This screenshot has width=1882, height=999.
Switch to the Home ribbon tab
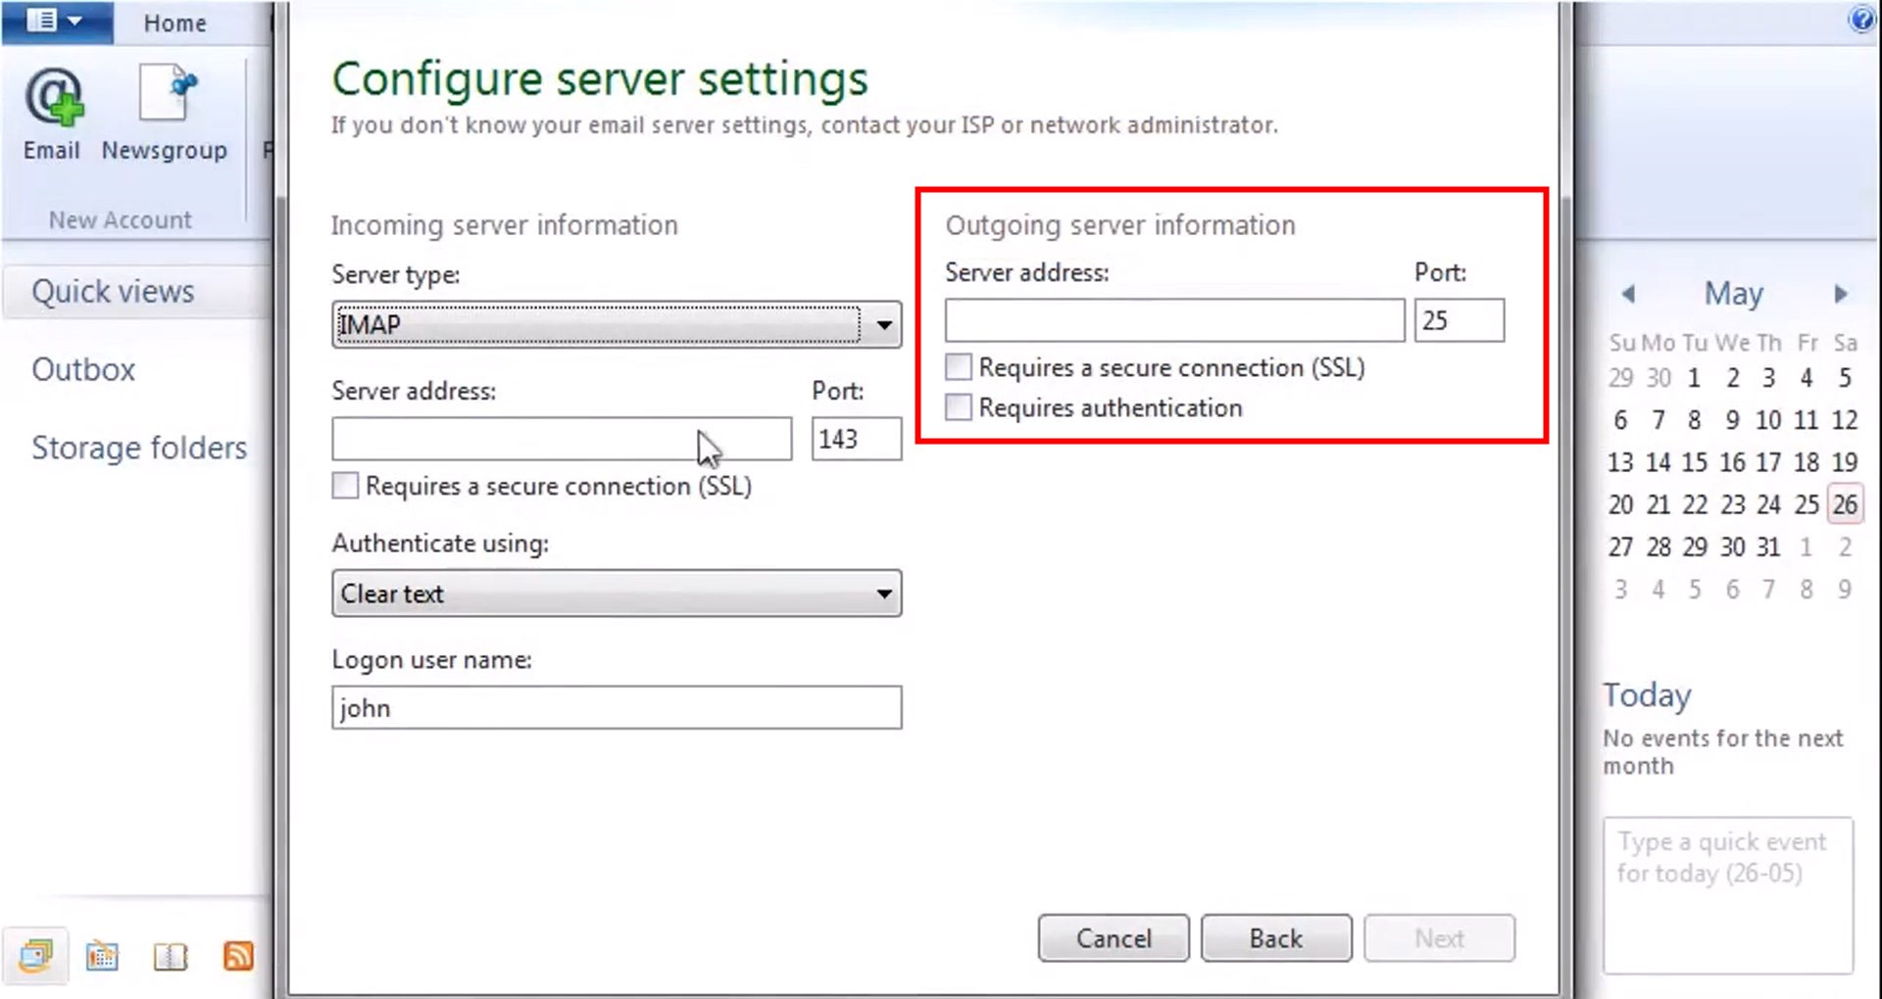coord(174,23)
